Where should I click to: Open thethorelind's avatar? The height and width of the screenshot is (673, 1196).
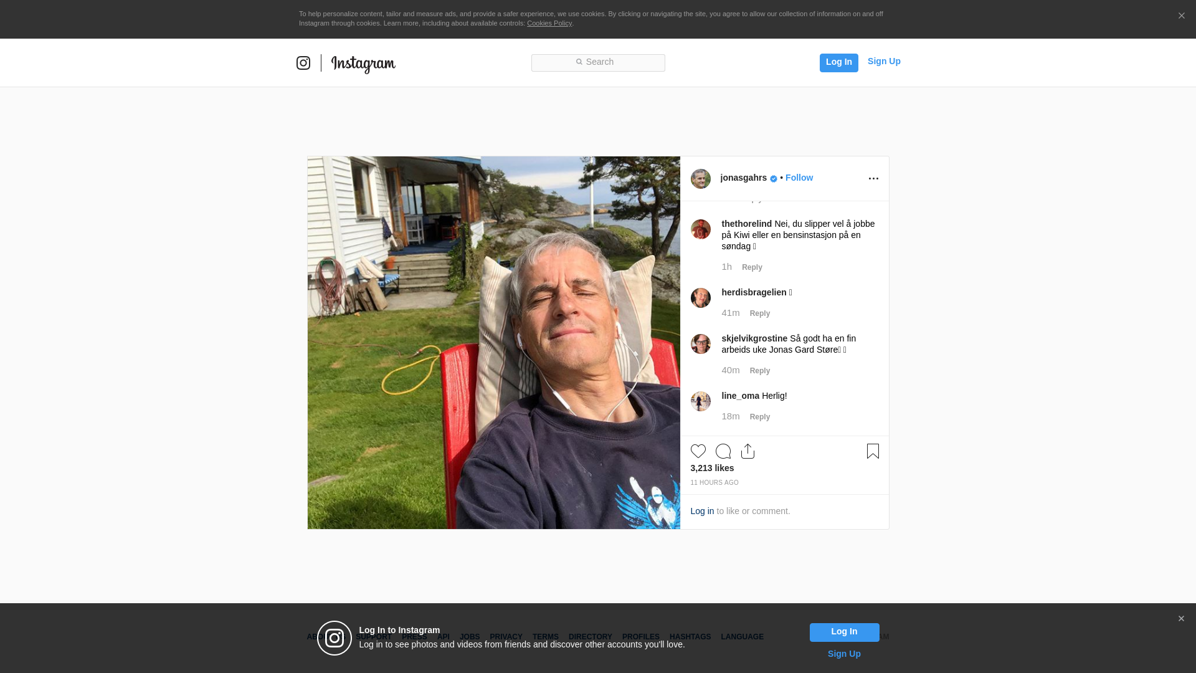pos(701,229)
